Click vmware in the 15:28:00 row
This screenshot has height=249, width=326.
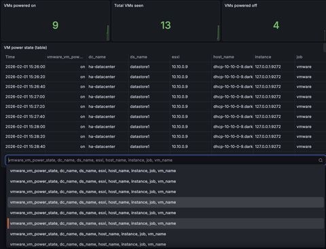(x=304, y=127)
